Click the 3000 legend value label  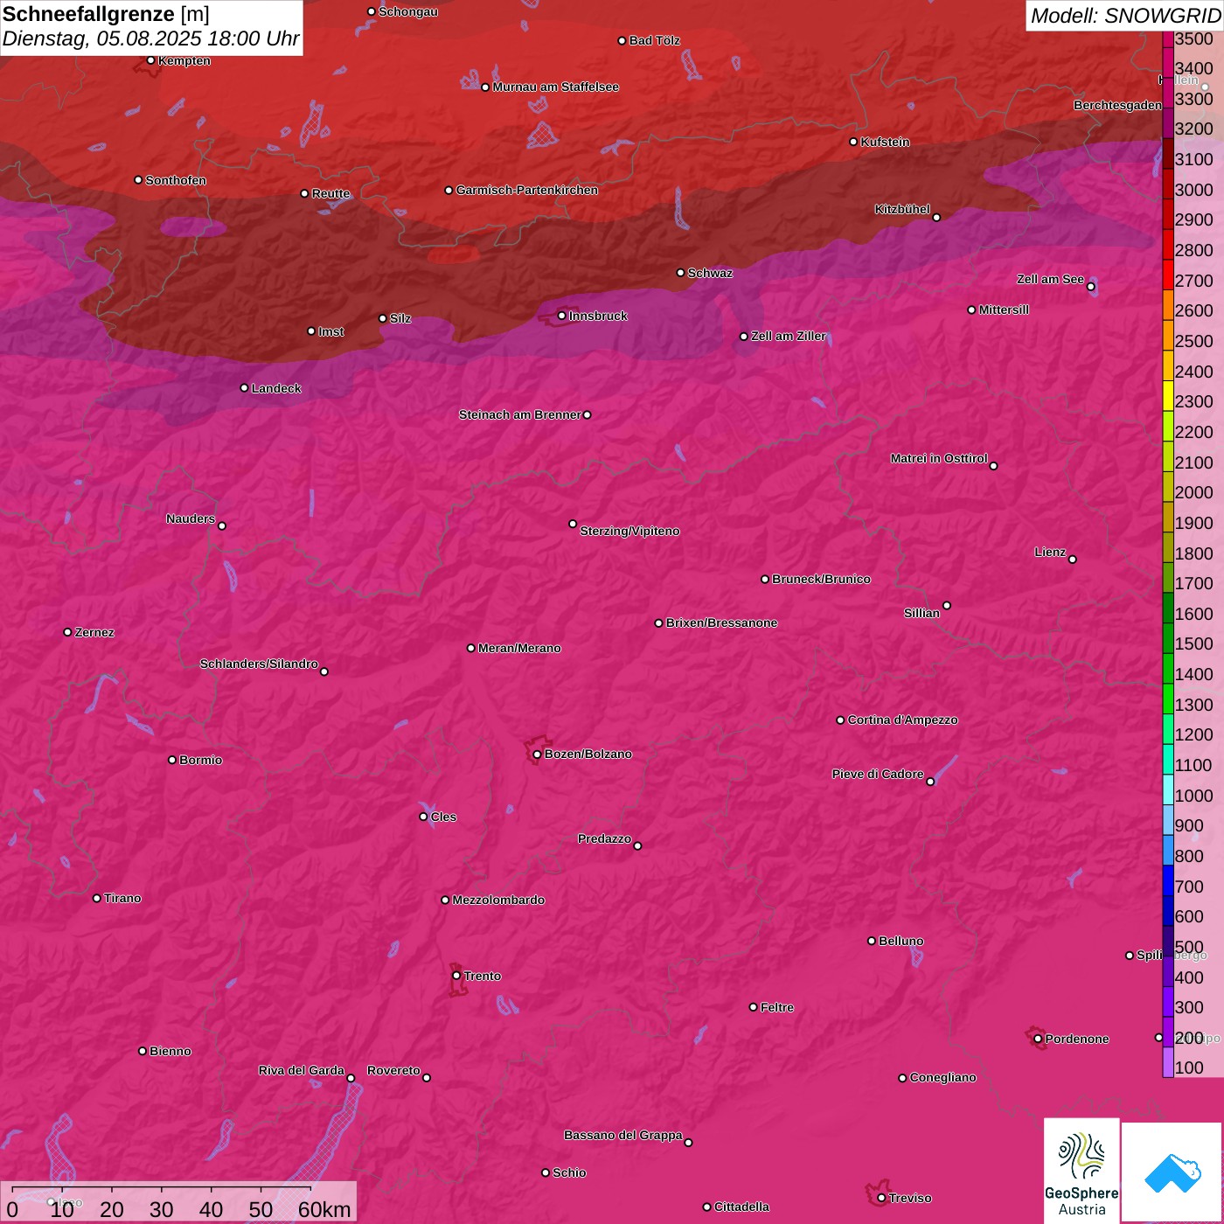tap(1193, 190)
